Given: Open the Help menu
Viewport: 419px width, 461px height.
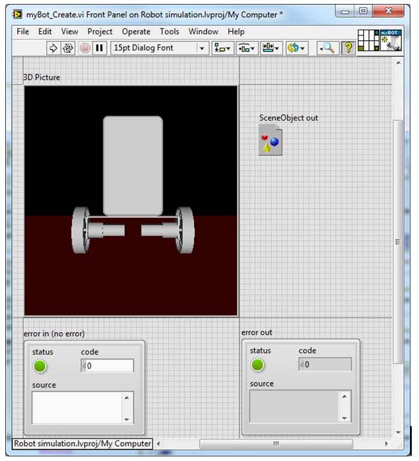Looking at the screenshot, I should (236, 32).
